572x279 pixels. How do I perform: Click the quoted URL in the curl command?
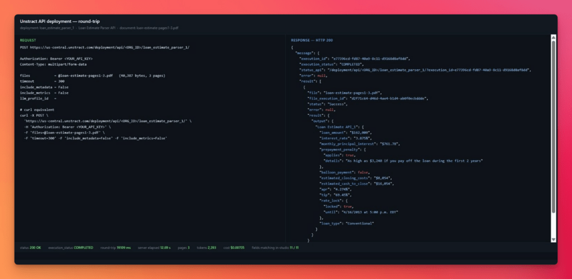pyautogui.click(x=105, y=121)
